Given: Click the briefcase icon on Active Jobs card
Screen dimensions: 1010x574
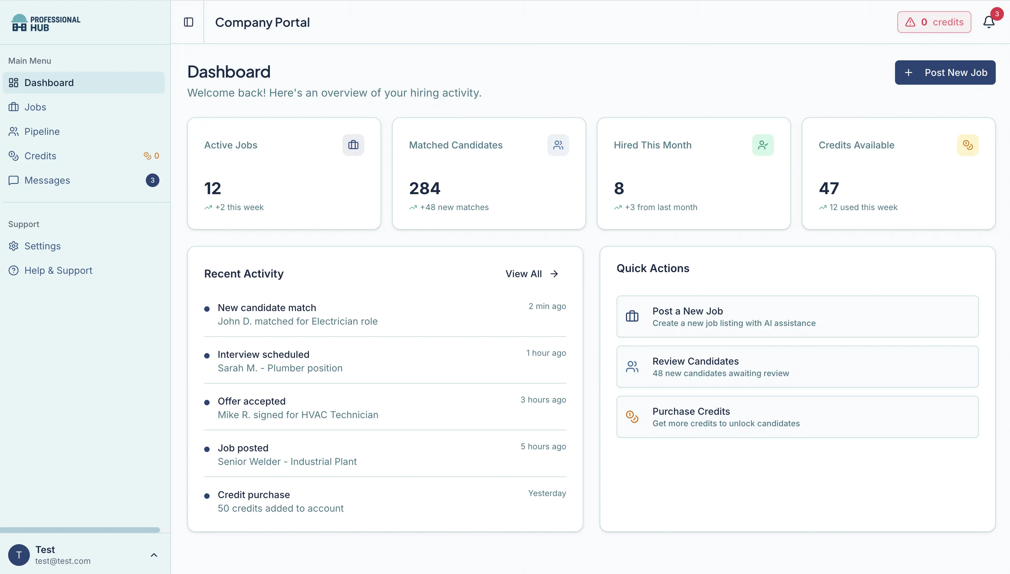Looking at the screenshot, I should click(353, 145).
